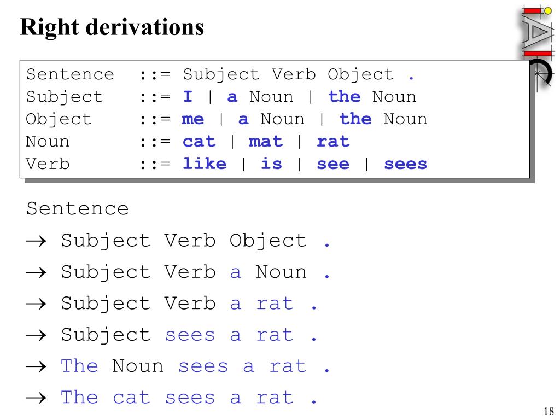Click the arrow before "Subject sees a rat"

coord(37,335)
